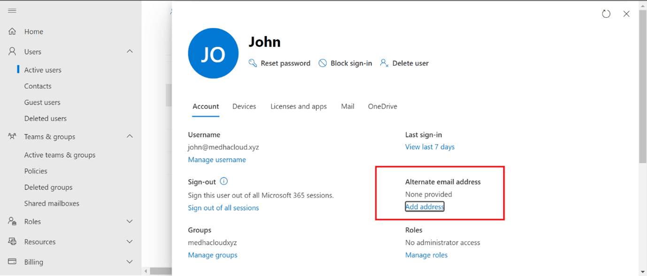Select the Roles icon in the sidebar

[12, 221]
